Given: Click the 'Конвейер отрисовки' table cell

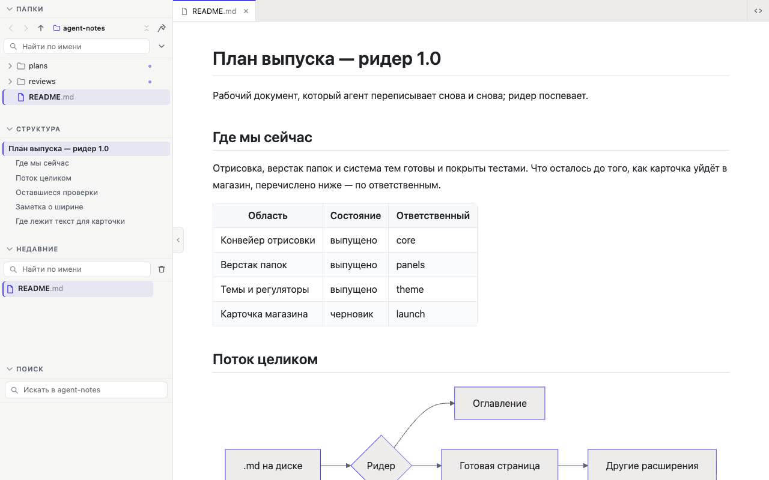Looking at the screenshot, I should point(268,240).
